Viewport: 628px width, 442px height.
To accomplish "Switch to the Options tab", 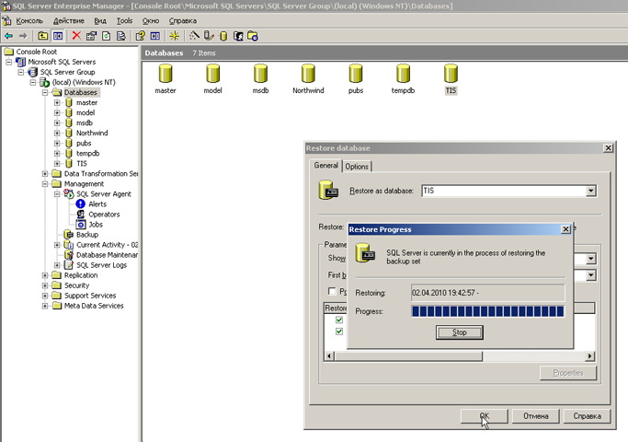I will click(x=357, y=167).
